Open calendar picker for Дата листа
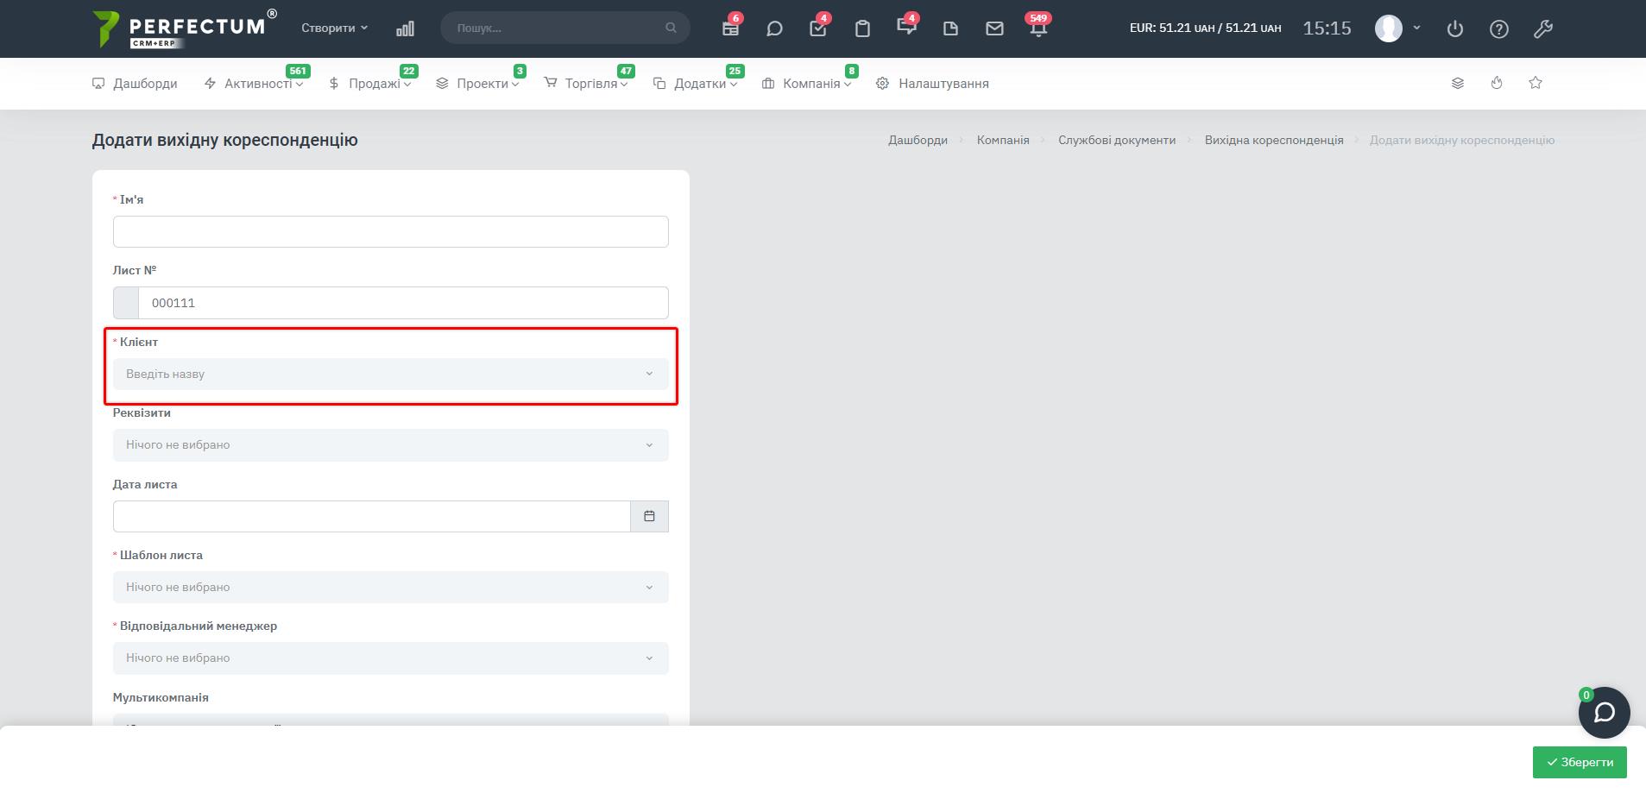Viewport: 1646px width, 793px height. pyautogui.click(x=649, y=516)
